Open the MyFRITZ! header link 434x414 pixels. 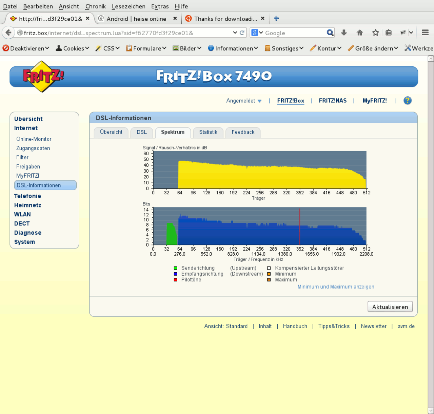tap(375, 101)
